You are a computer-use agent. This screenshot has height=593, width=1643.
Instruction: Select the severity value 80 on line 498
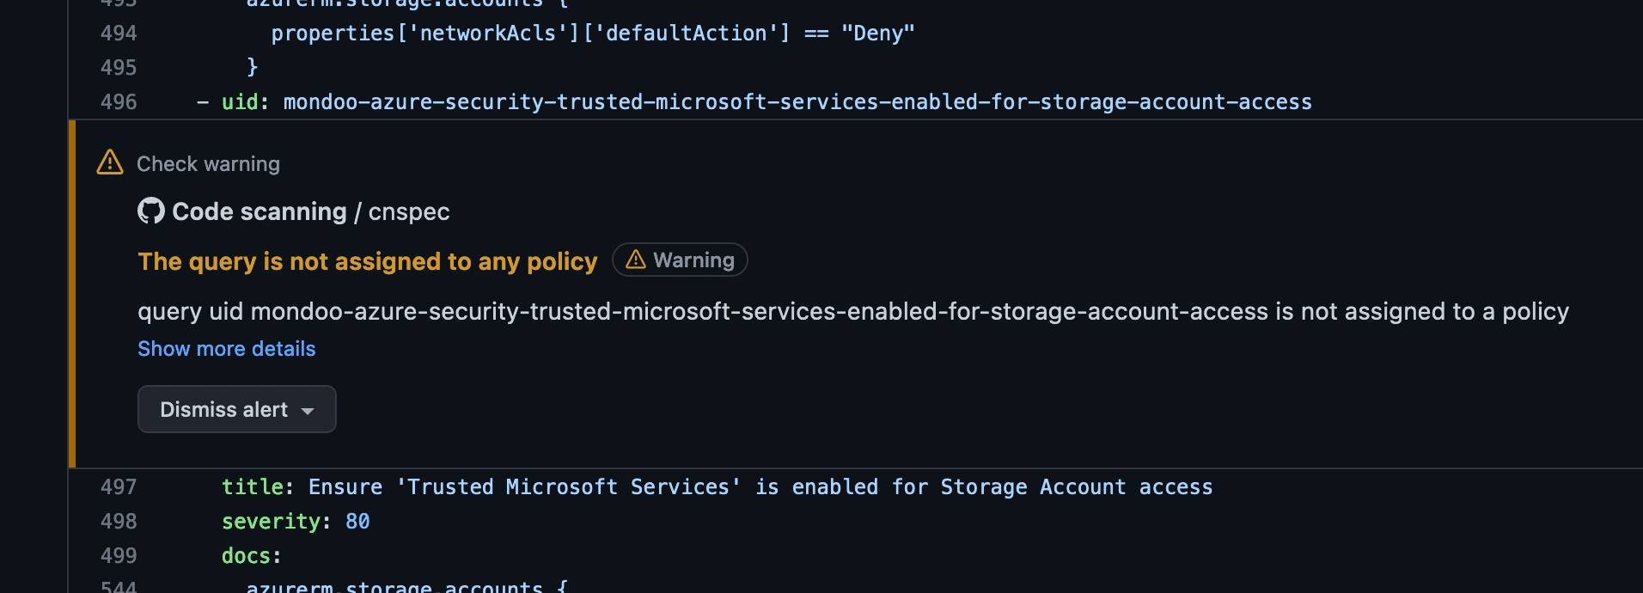pyautogui.click(x=358, y=521)
